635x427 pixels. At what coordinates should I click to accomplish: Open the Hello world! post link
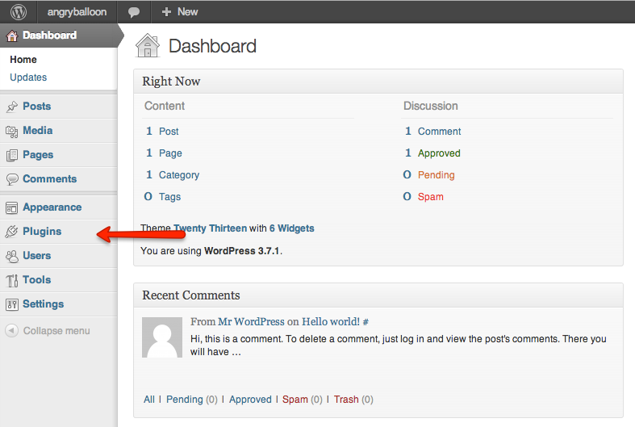coord(331,322)
